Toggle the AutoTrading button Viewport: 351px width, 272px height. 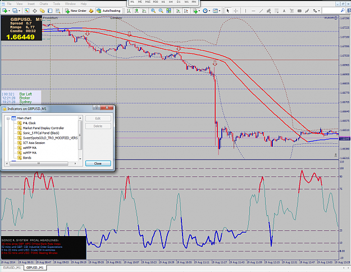click(108, 11)
